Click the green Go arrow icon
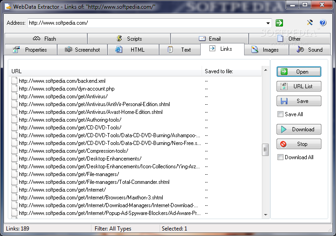336x236 pixels. [279, 23]
